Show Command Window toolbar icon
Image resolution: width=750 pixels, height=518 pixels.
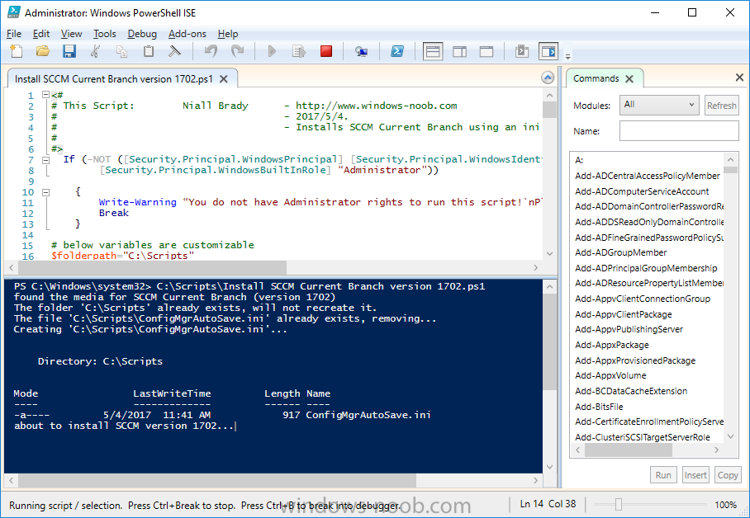(522, 51)
